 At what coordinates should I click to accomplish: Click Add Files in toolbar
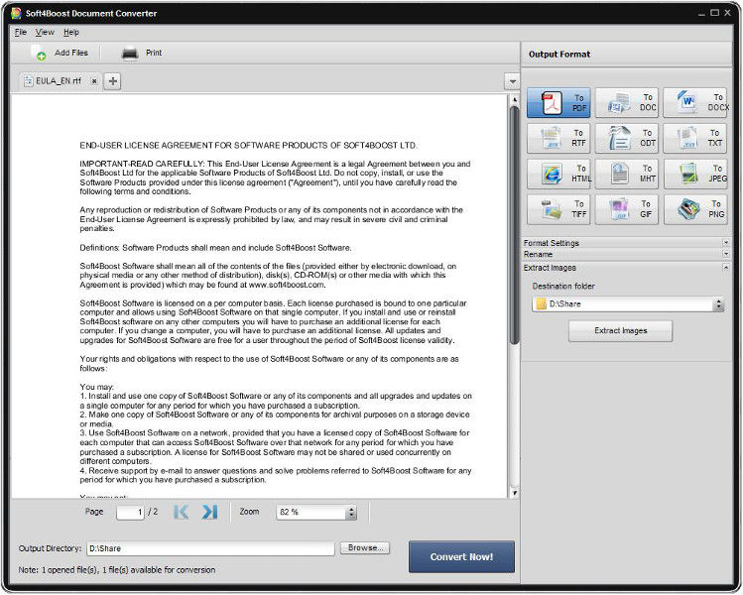[x=61, y=54]
